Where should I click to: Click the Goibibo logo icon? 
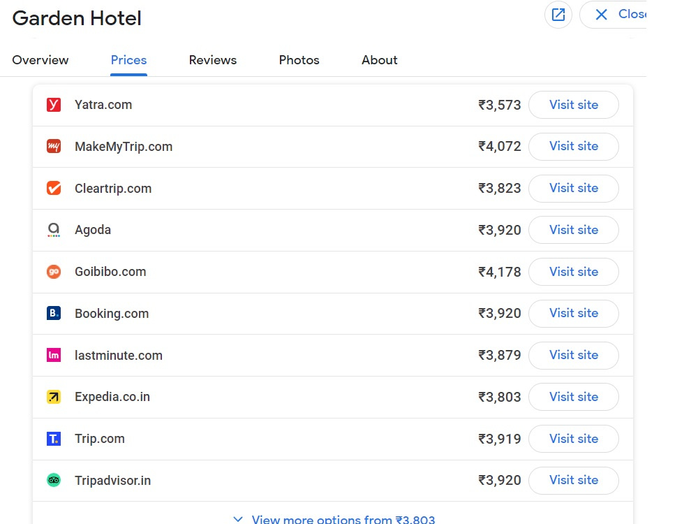(x=54, y=271)
